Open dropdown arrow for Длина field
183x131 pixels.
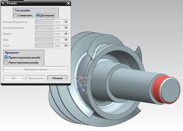click(x=66, y=34)
